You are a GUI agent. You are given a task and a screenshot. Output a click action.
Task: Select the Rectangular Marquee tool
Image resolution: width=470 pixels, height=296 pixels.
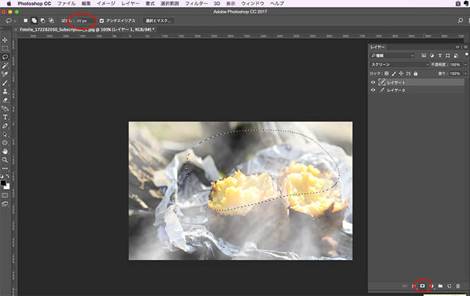tap(5, 48)
